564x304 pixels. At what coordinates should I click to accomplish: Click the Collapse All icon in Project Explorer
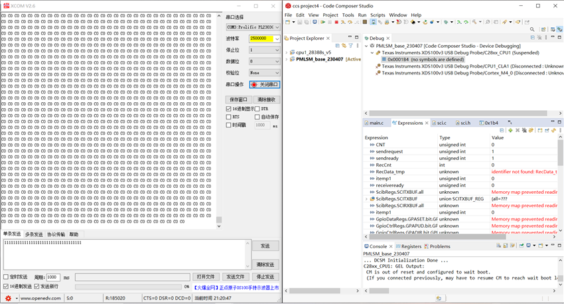(337, 46)
